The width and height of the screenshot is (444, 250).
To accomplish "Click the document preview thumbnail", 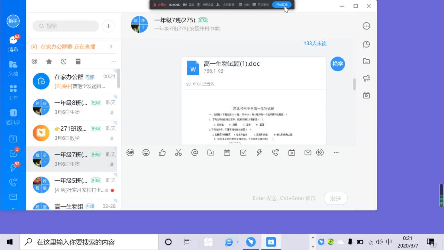I will point(254,117).
